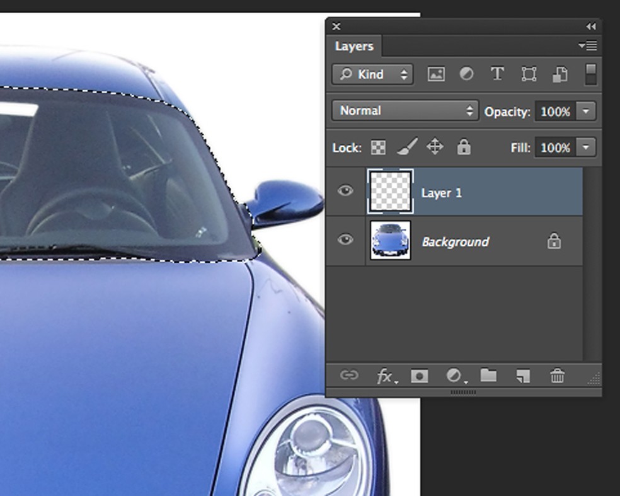This screenshot has width=620, height=496.
Task: Hide Layer 1 using its eye icon
Action: tap(345, 191)
